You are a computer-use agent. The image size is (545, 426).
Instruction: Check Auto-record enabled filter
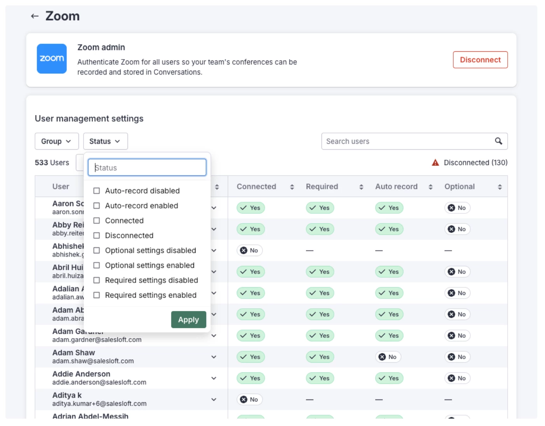coord(97,206)
